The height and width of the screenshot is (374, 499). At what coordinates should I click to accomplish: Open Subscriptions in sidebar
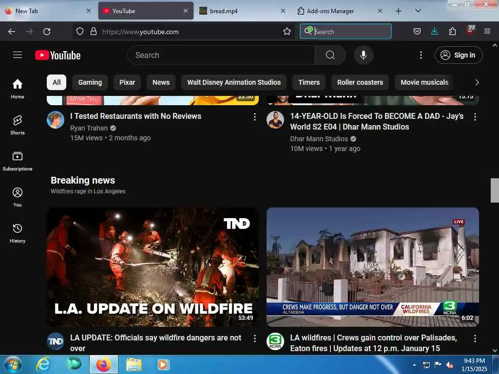pos(18,161)
